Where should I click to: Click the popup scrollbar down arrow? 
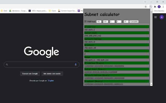(151, 85)
